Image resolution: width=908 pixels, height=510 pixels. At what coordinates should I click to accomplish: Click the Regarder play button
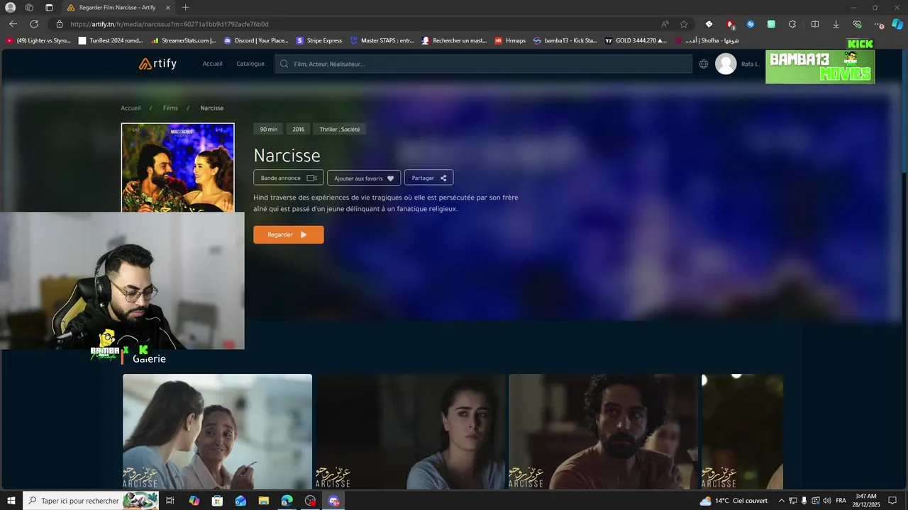coord(289,234)
